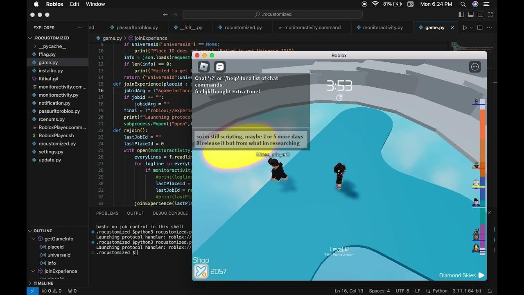Open notifications bell in status bar
524x295 pixels.
click(489, 291)
